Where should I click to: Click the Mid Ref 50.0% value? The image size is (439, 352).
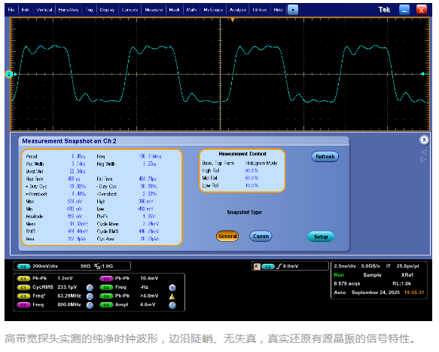point(252,178)
